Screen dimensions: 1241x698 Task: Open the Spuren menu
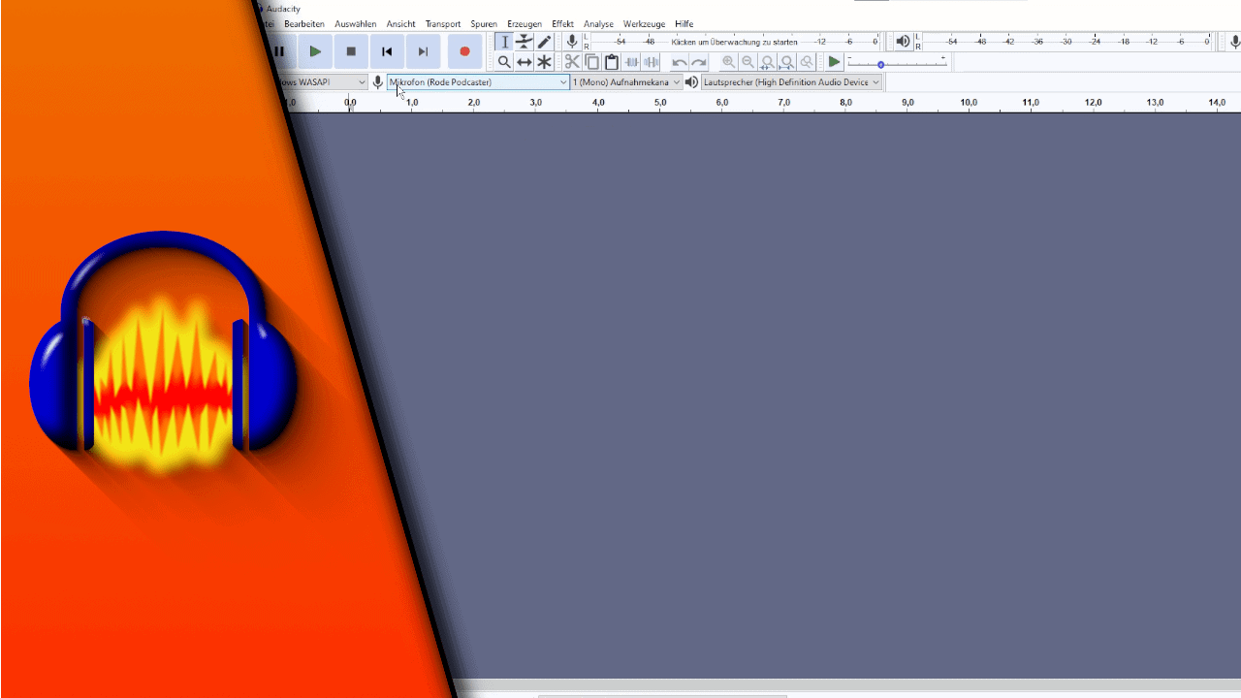click(484, 24)
